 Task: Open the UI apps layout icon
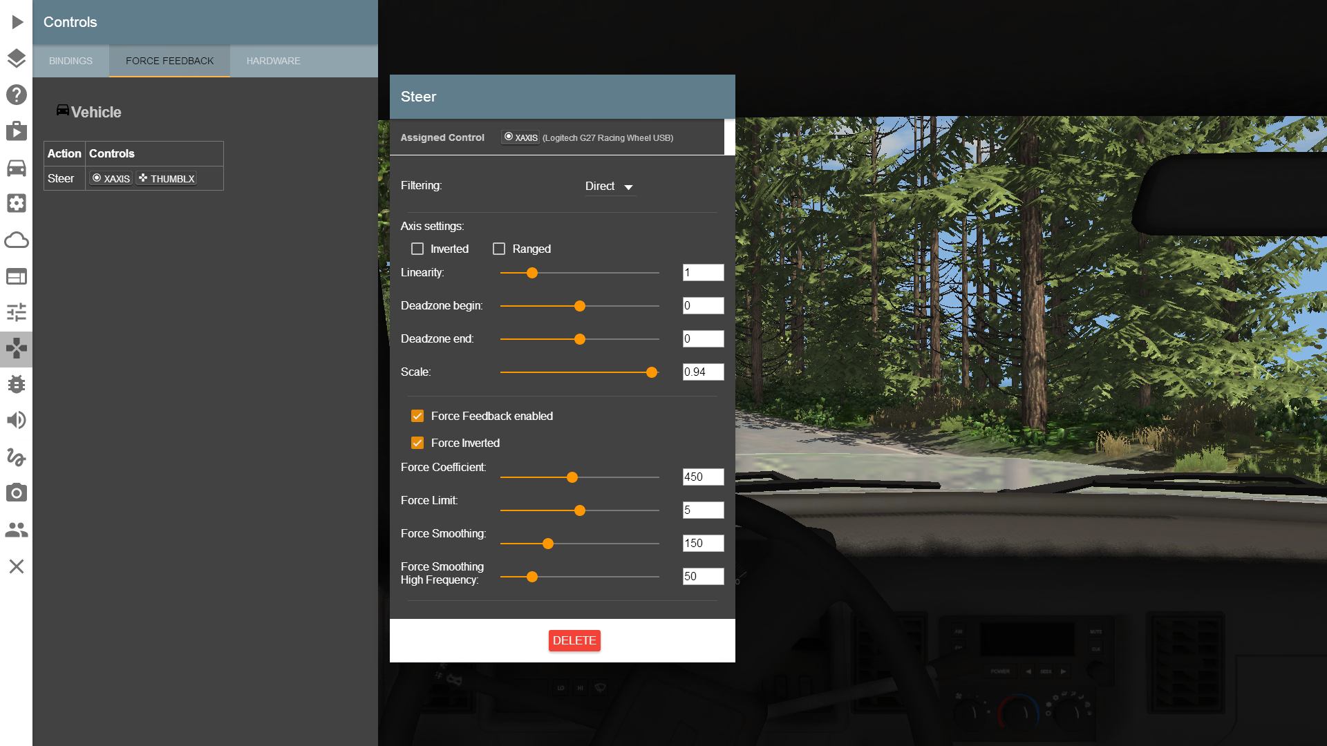tap(17, 276)
